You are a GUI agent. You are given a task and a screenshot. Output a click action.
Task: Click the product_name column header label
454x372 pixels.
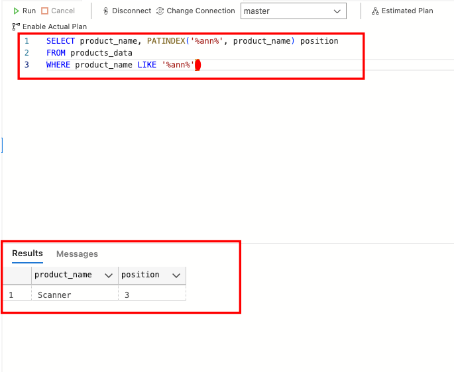point(64,275)
